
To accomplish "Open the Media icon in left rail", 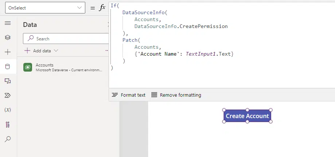I will (x=8, y=81).
